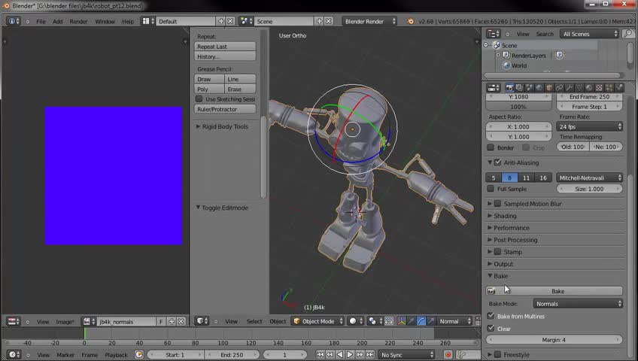This screenshot has height=361, width=638.
Task: Open the Object Data triangle-mesh tab
Action: click(579, 88)
